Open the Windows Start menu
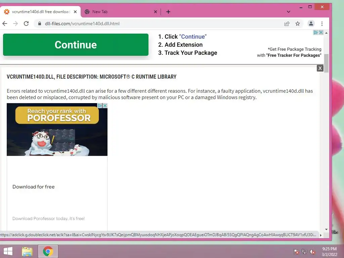 pos(8,251)
